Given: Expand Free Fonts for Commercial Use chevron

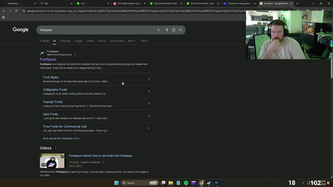Looking at the screenshot, I should (149, 128).
